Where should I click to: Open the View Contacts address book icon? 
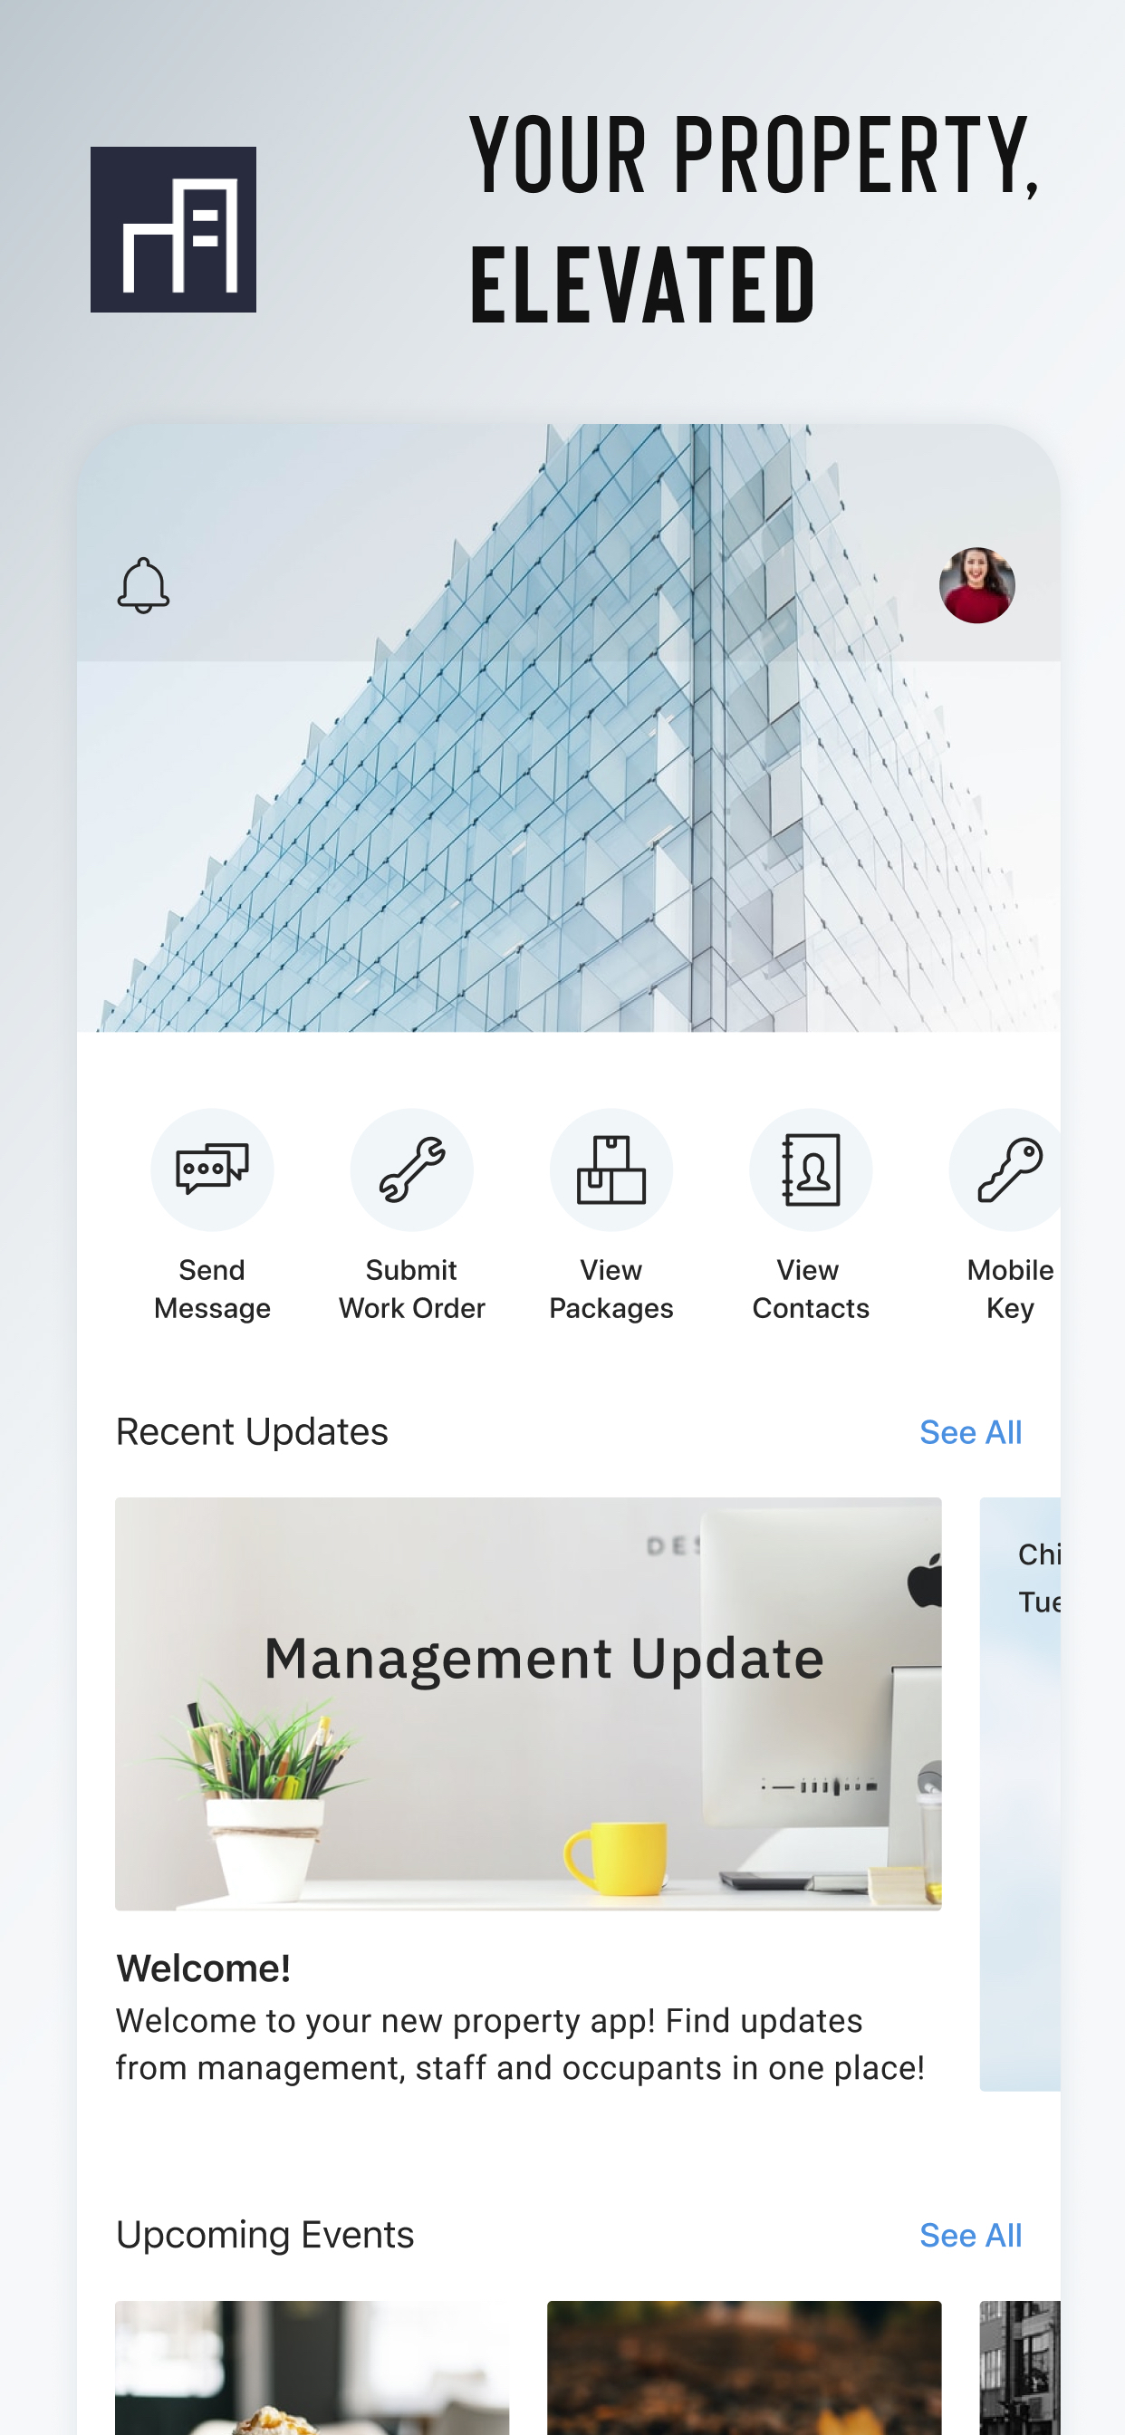(810, 1169)
